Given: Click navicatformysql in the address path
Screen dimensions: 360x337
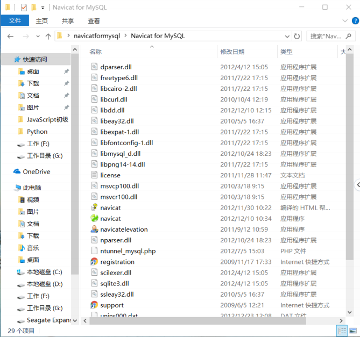Looking at the screenshot, I should 97,36.
